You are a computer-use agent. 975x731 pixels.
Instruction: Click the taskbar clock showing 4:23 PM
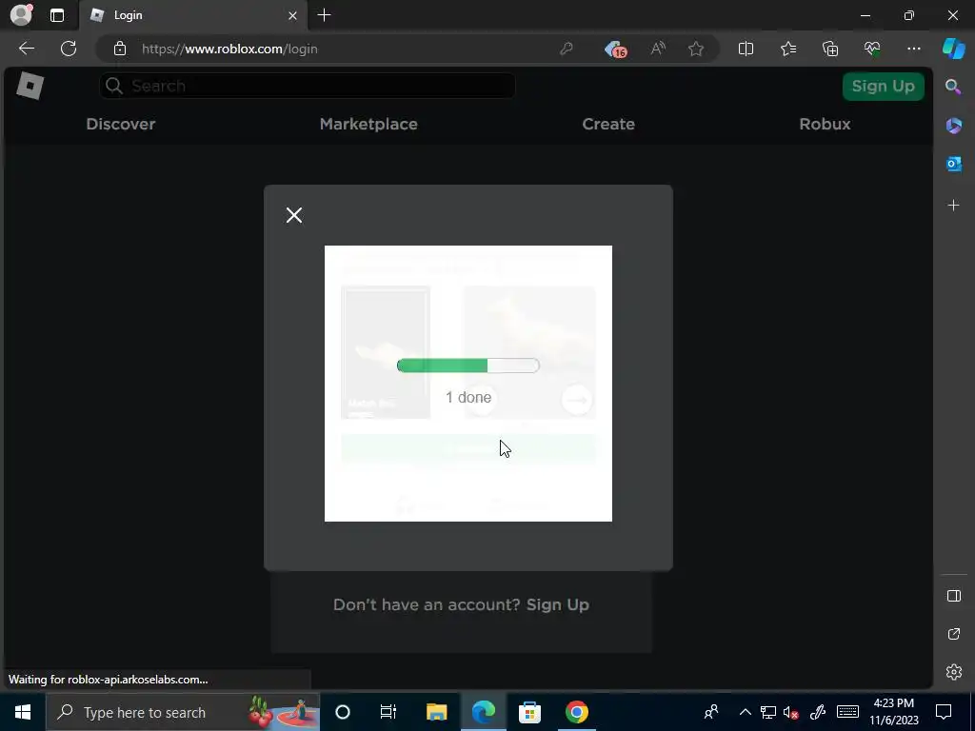(893, 712)
